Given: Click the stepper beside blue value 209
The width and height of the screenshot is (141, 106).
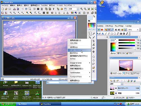Looking at the screenshot, I should pos(140,46).
